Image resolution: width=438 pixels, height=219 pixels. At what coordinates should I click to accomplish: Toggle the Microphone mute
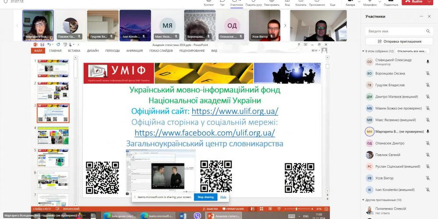click(369, 3)
